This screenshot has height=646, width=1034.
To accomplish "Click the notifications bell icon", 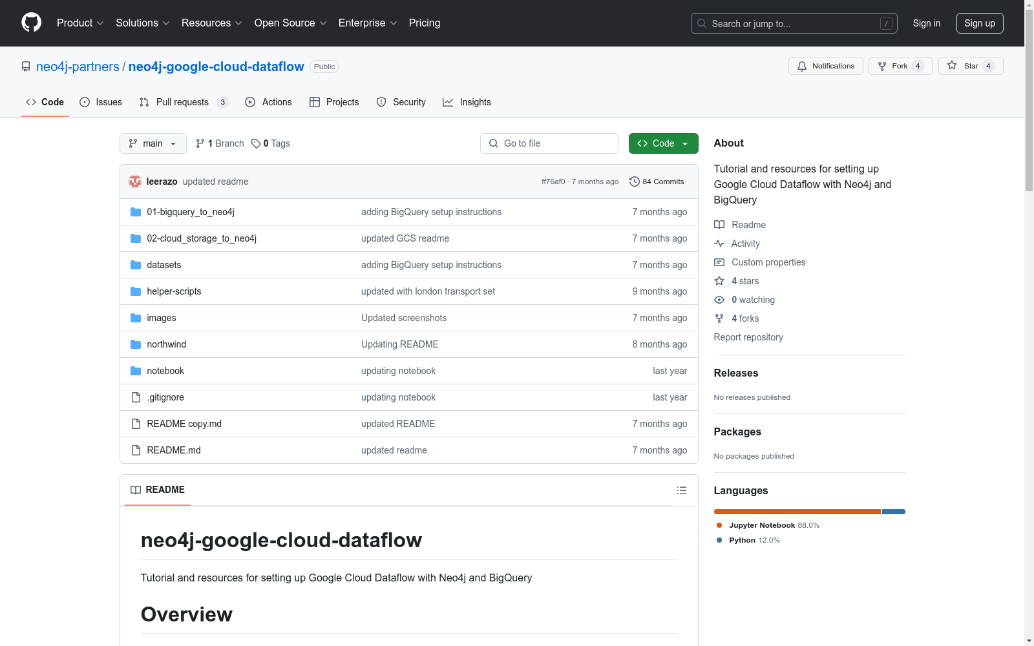I will click(802, 66).
